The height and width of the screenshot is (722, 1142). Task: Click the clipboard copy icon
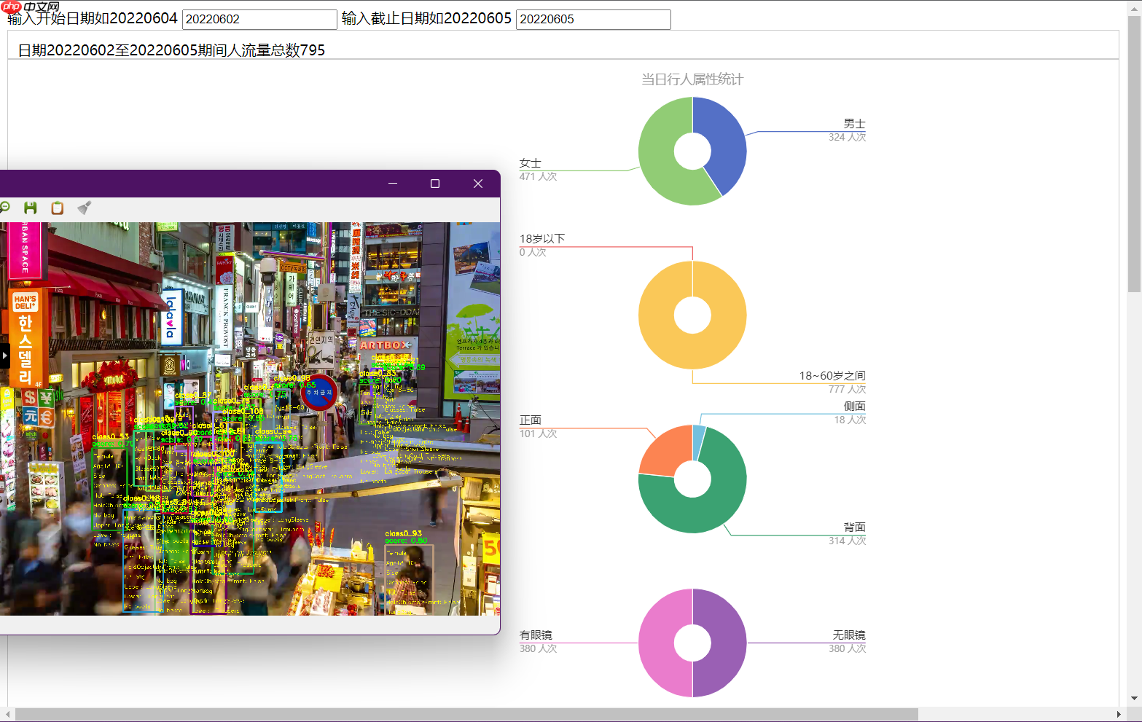tap(58, 208)
